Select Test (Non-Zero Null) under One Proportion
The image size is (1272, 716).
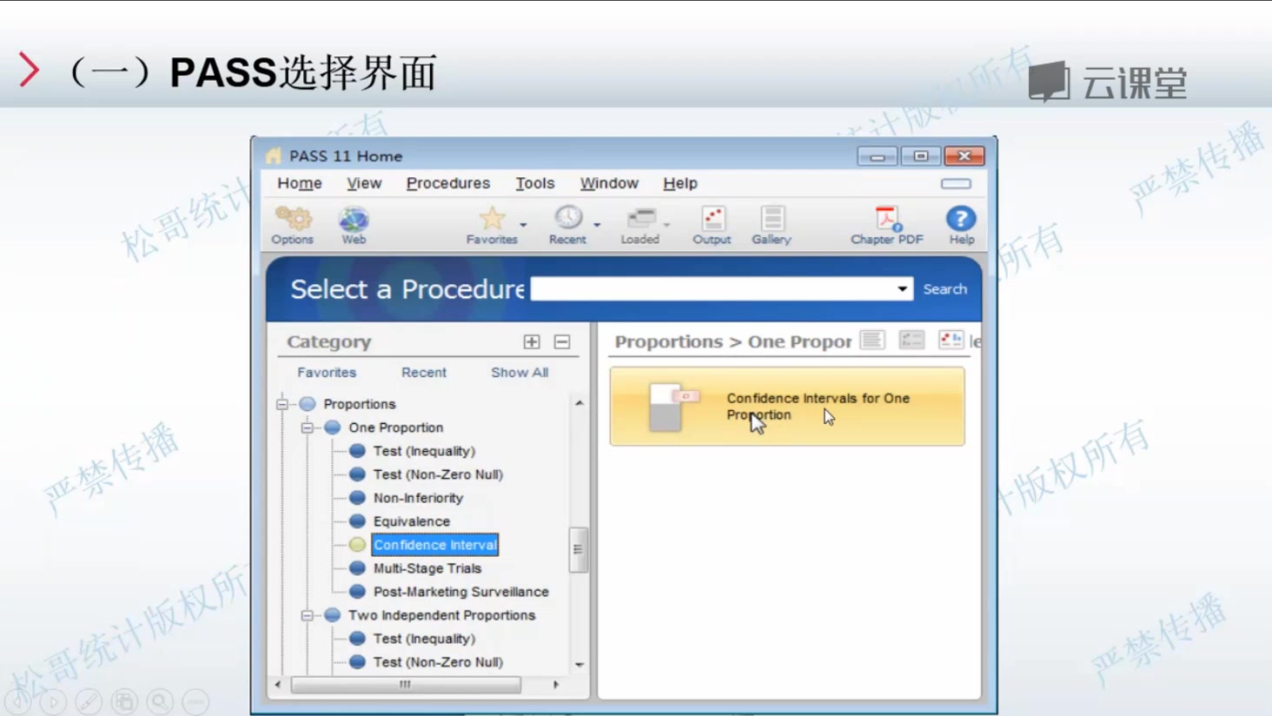(x=438, y=474)
